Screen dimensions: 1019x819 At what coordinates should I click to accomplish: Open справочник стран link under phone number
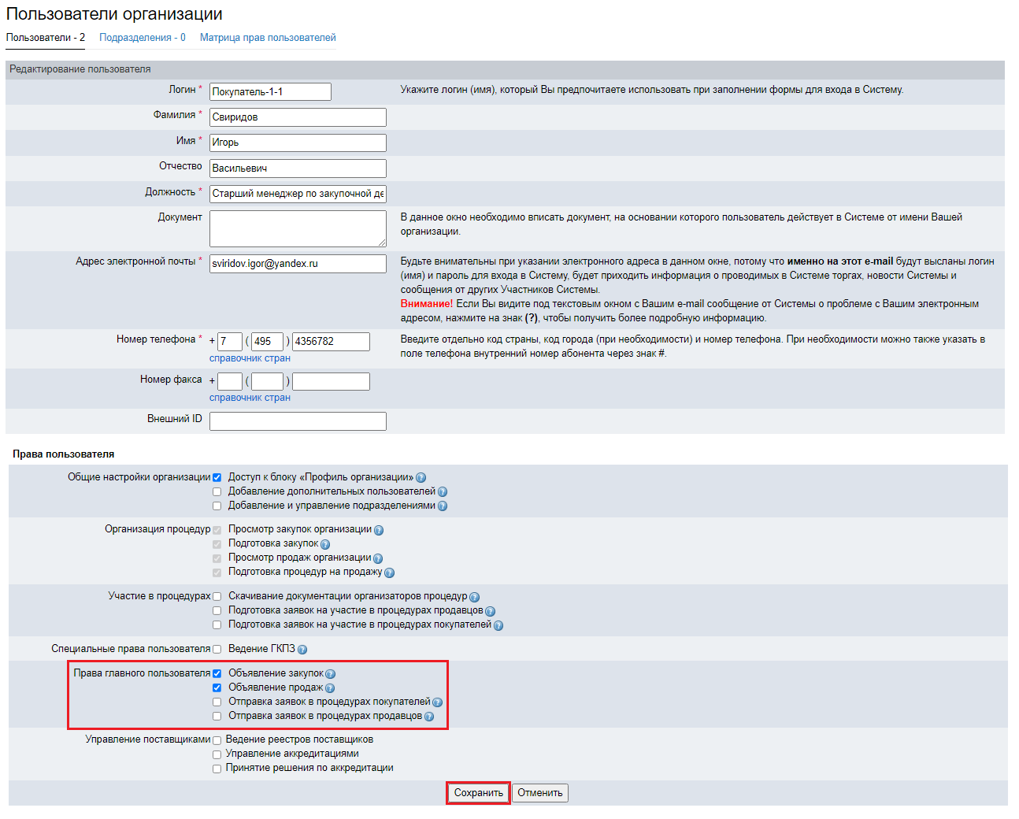[250, 358]
